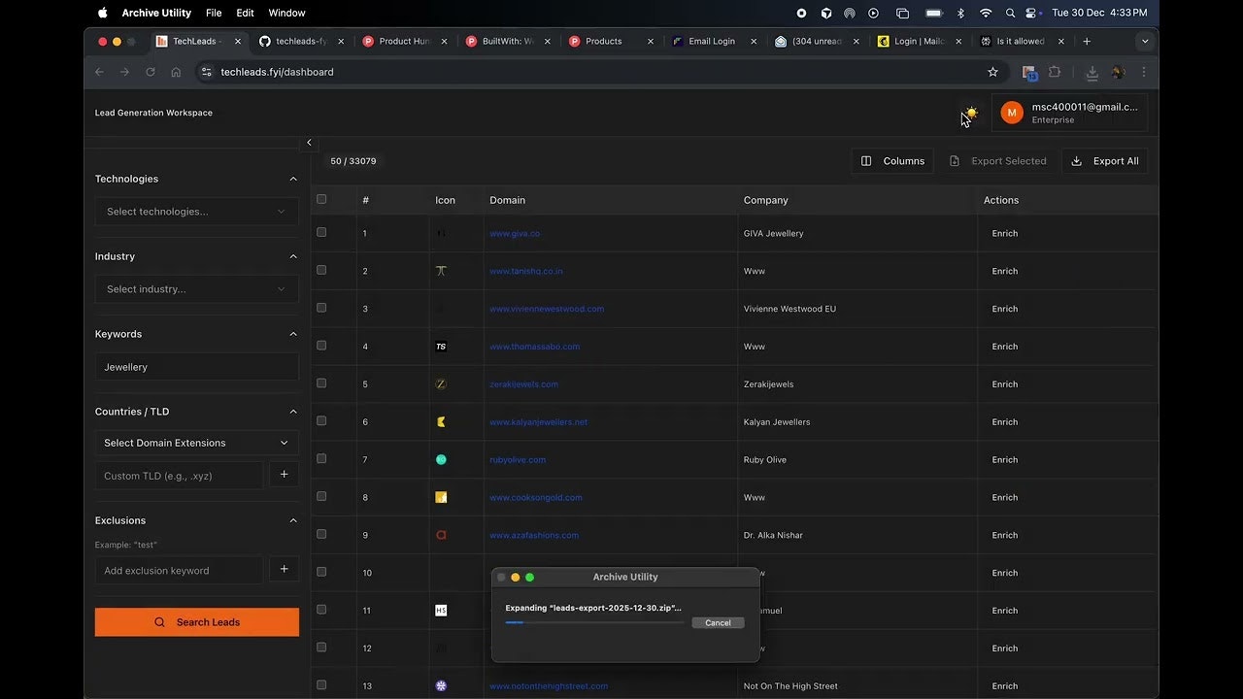
Task: Open browser home page icon
Action: 176,72
